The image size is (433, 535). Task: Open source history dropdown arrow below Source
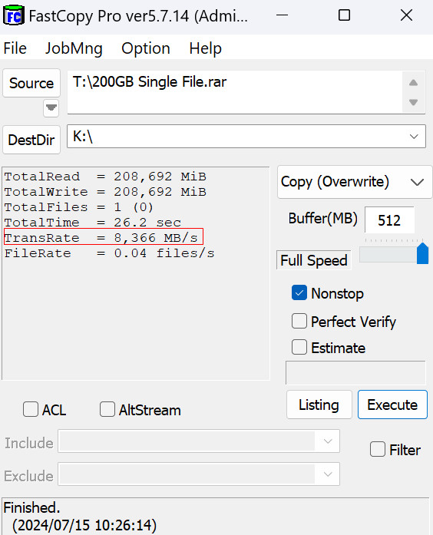(x=51, y=108)
